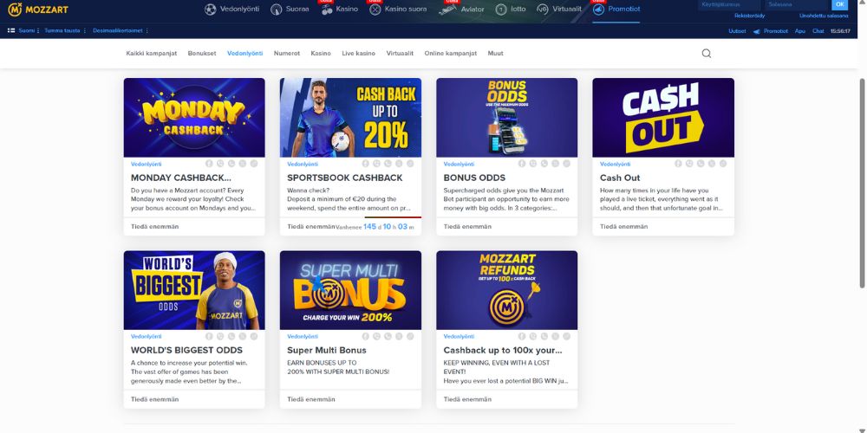Open the Cash Back up to 20% banner
867x433 pixels.
click(350, 118)
